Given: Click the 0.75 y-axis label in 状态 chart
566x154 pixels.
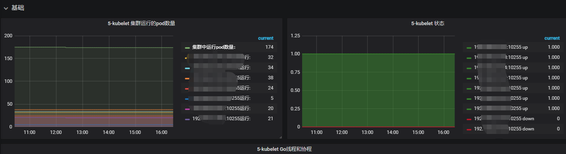Looking at the screenshot, I should 295,72.
